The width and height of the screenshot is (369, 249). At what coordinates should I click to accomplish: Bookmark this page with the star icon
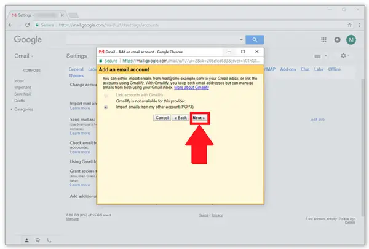pos(349,25)
